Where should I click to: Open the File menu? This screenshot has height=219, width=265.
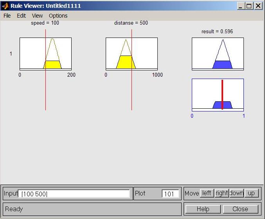coord(7,16)
